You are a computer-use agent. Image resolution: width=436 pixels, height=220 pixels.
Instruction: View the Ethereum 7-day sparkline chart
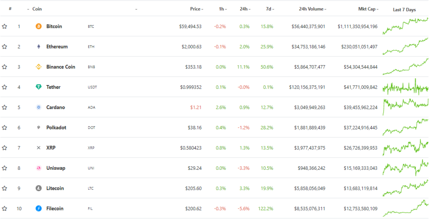coord(405,46)
